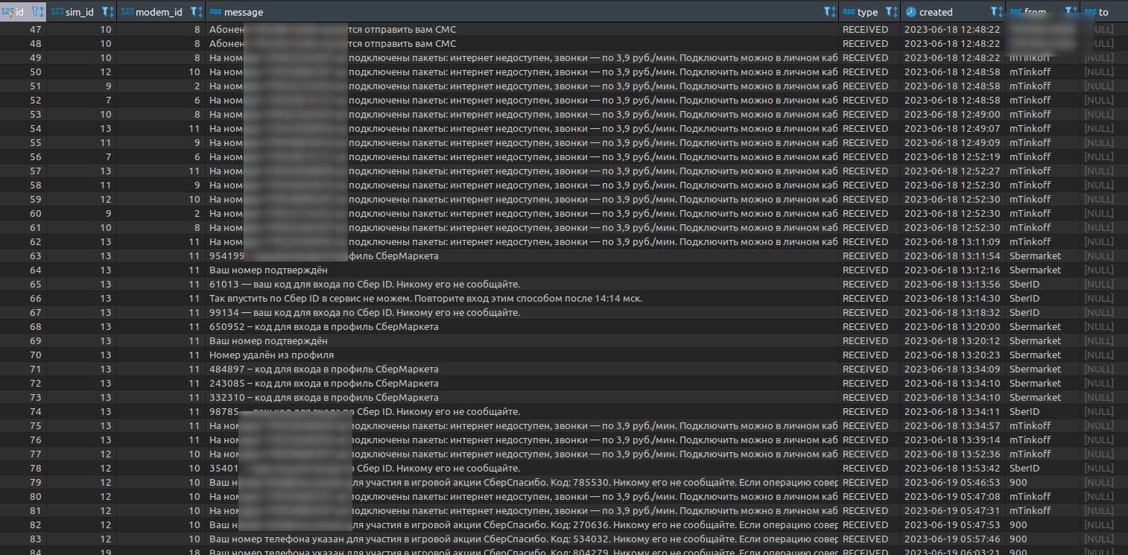The width and height of the screenshot is (1128, 555).
Task: Click created cell '2023-06-18 13:11:54'
Action: tap(951, 256)
